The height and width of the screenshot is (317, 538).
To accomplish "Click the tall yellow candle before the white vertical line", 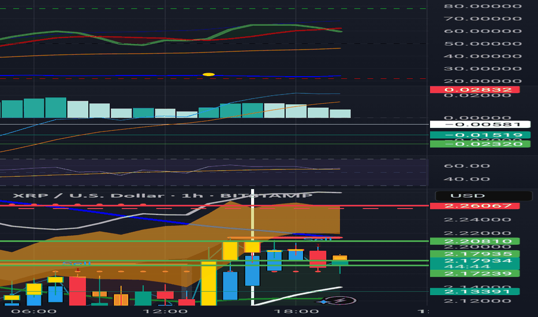I will (208, 284).
